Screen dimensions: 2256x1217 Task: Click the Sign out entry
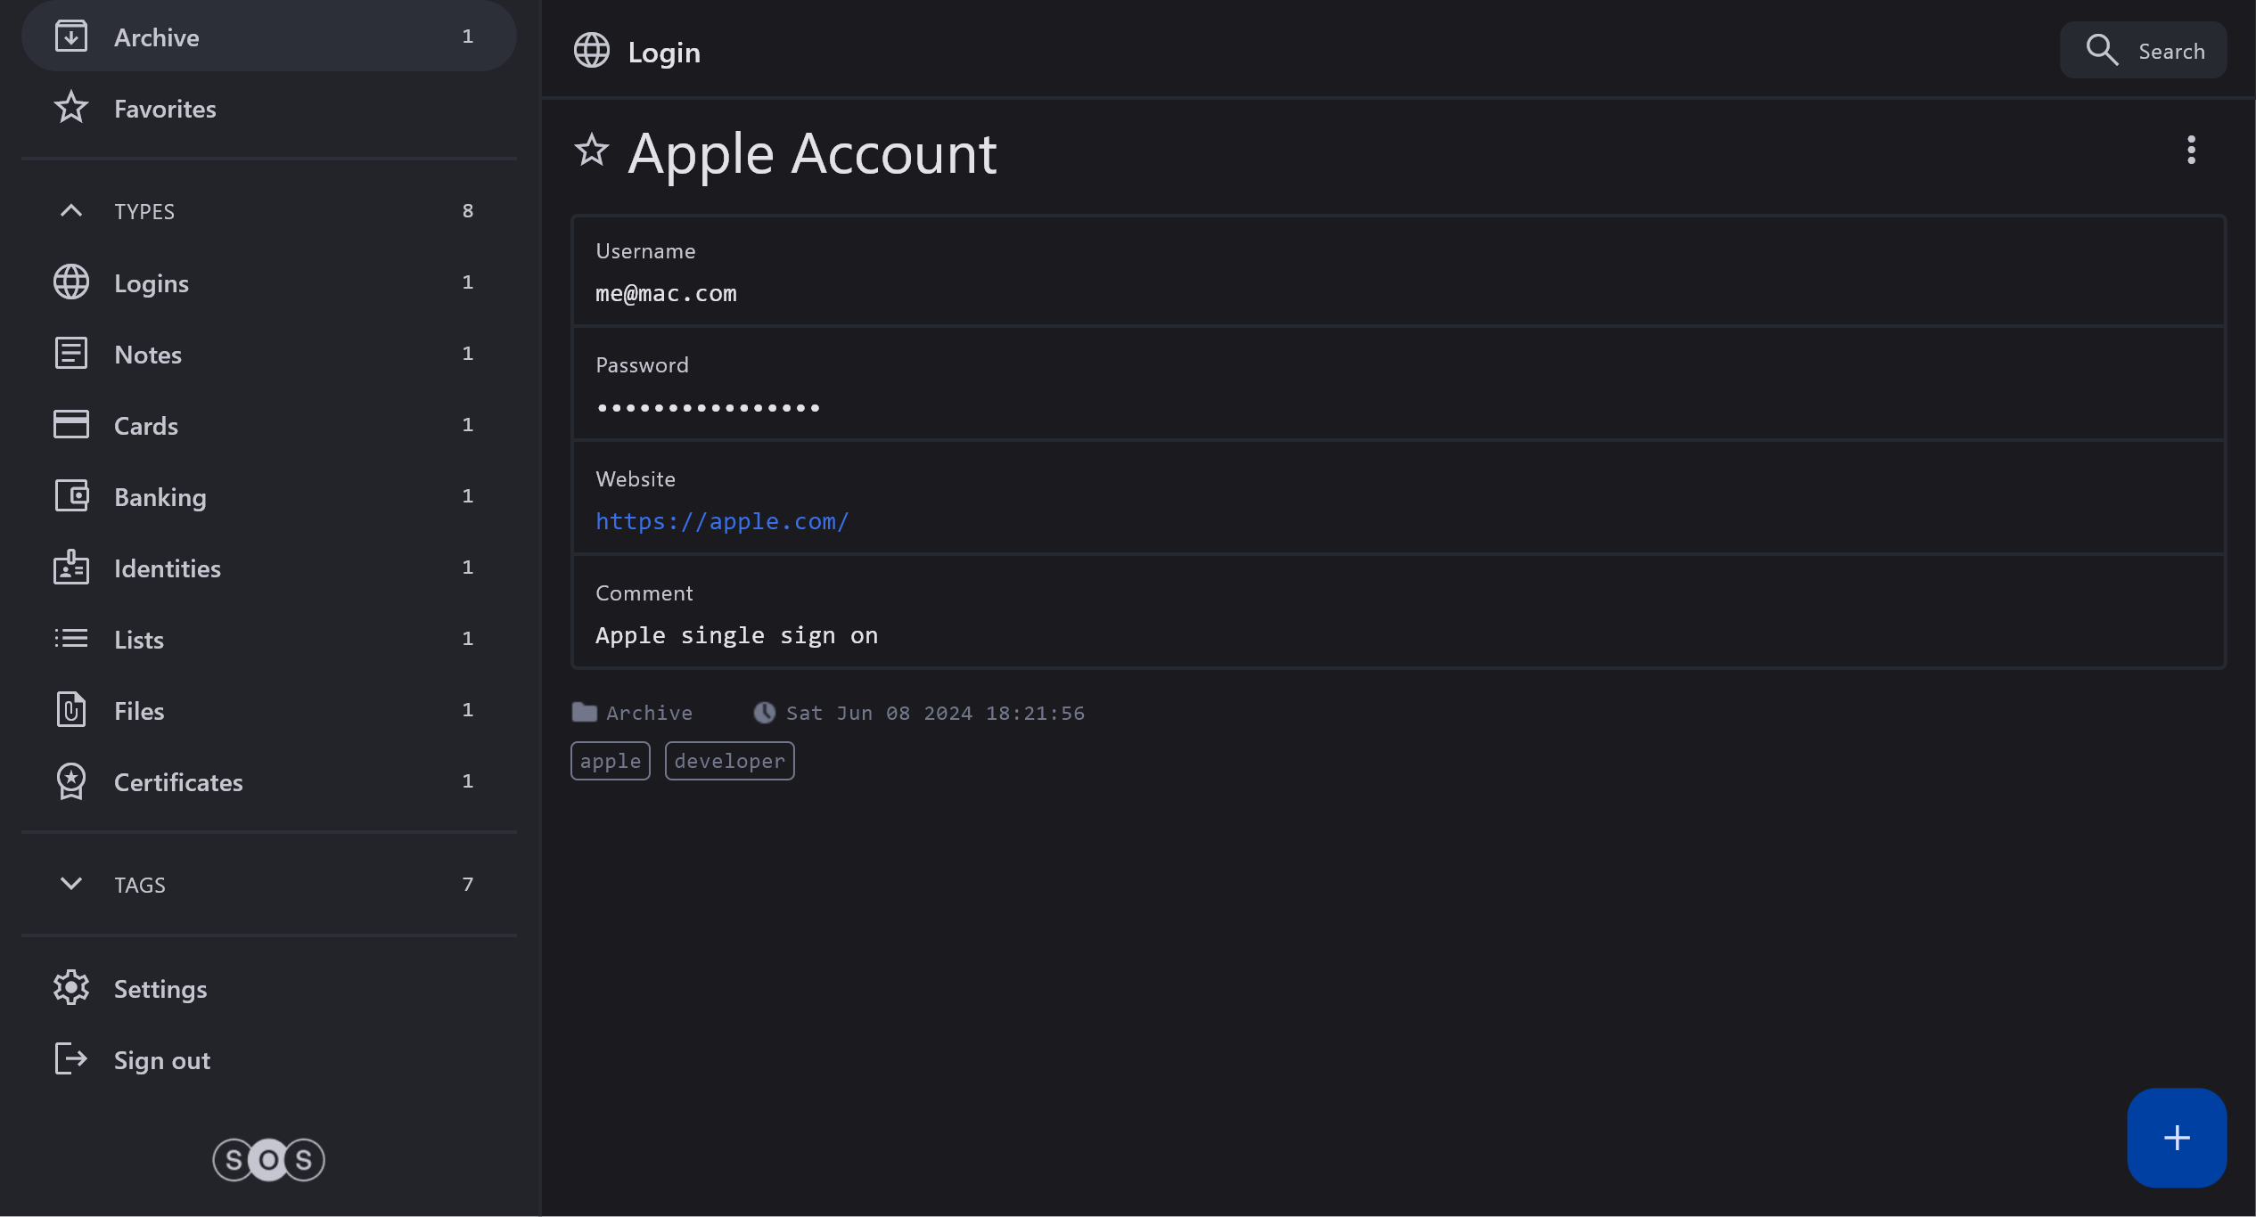[161, 1060]
